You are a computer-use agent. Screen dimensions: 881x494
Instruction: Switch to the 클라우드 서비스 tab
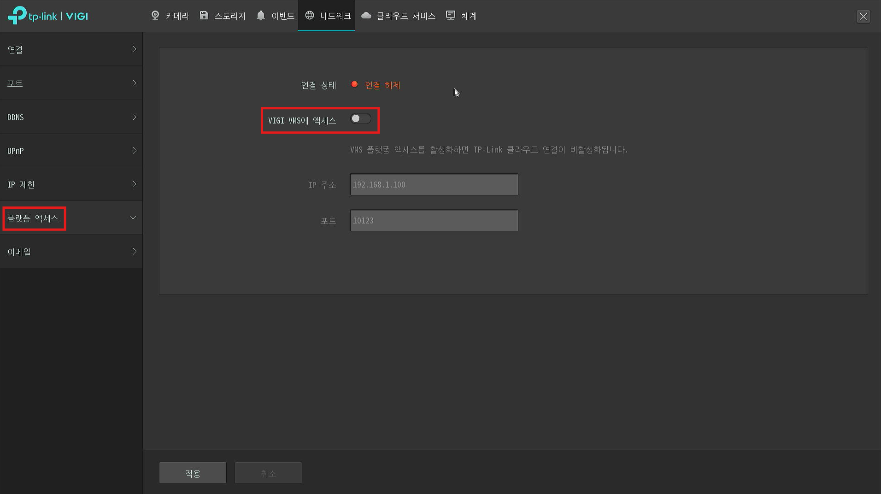pos(405,16)
